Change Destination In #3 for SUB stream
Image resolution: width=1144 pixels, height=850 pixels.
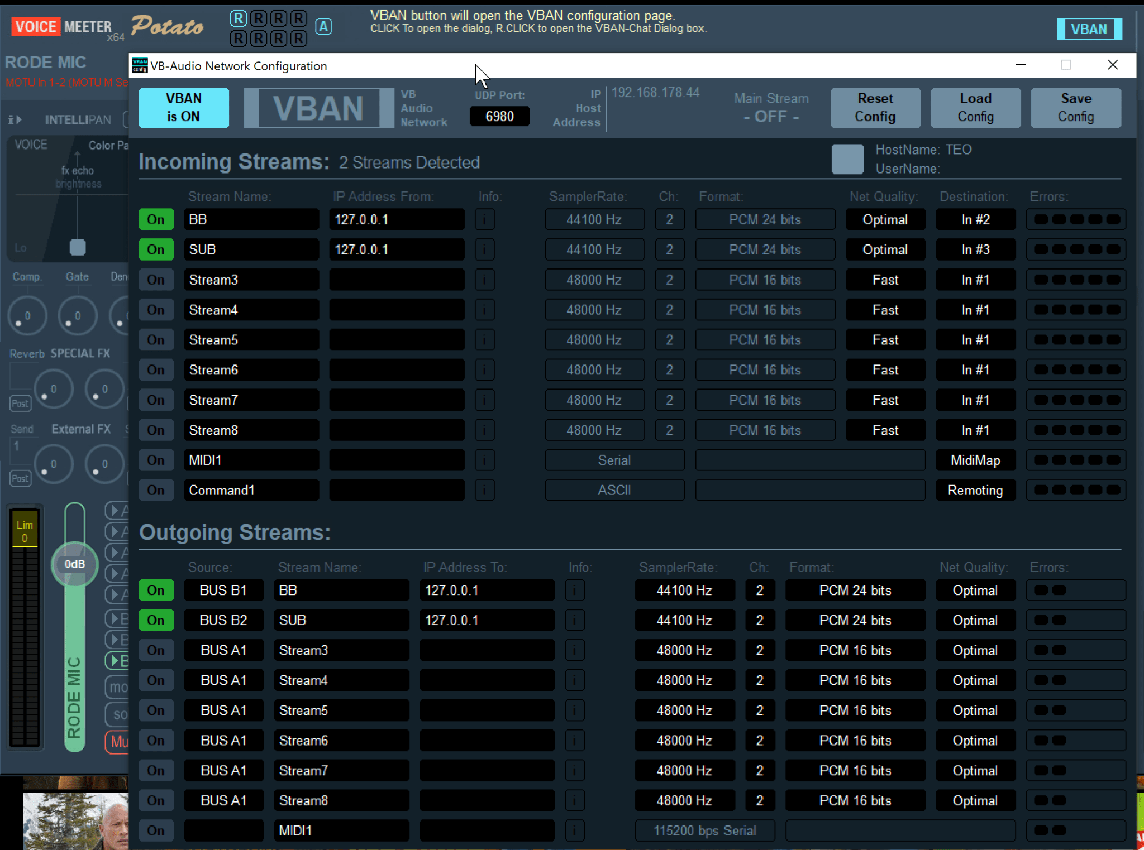[975, 249]
